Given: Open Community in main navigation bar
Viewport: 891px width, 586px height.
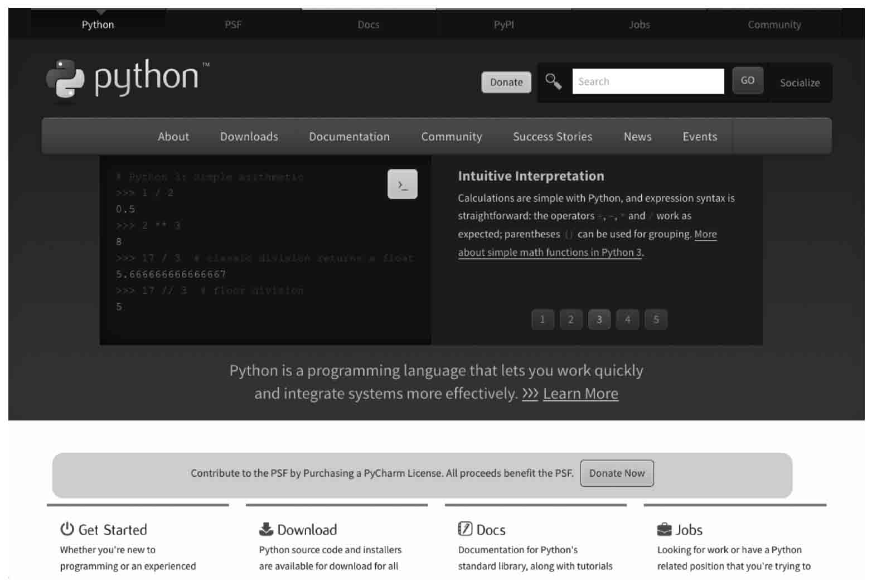Looking at the screenshot, I should 452,137.
